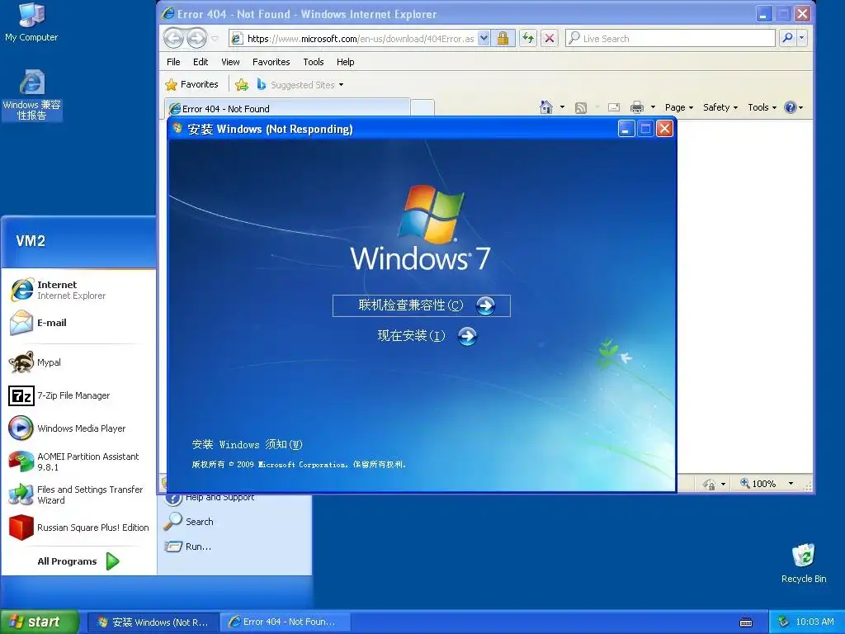Open the blank new tab button
The image size is (845, 634).
coord(422,108)
